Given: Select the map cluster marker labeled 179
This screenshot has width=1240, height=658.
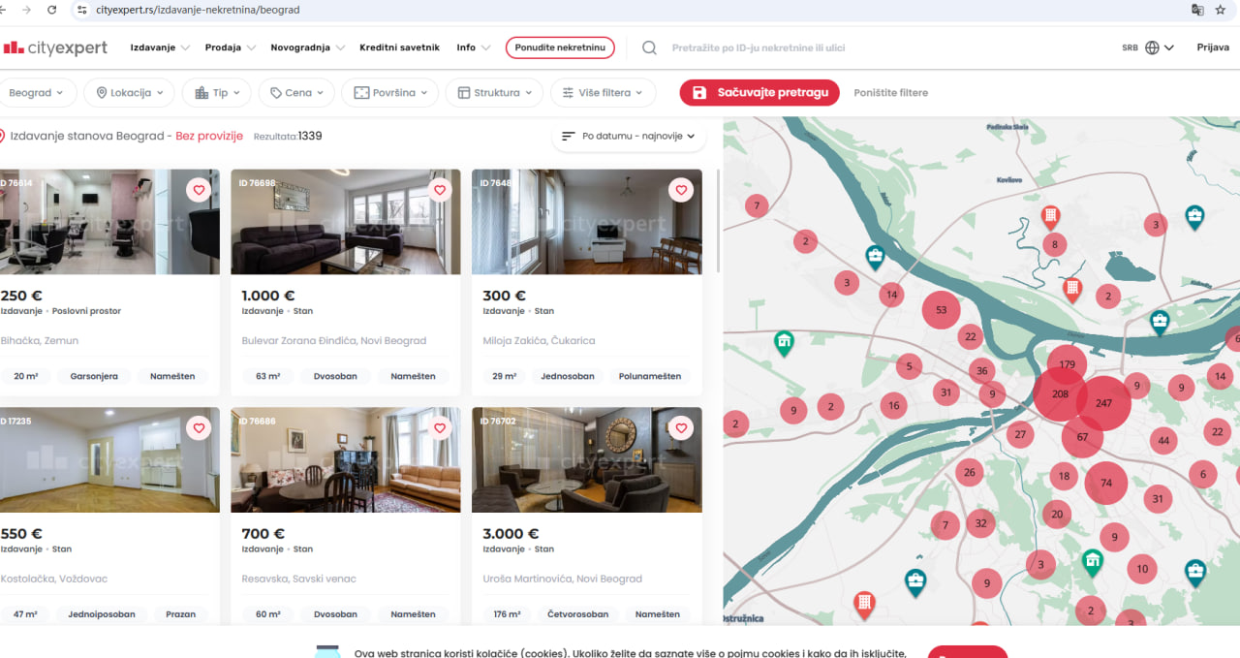Looking at the screenshot, I should [x=1067, y=365].
